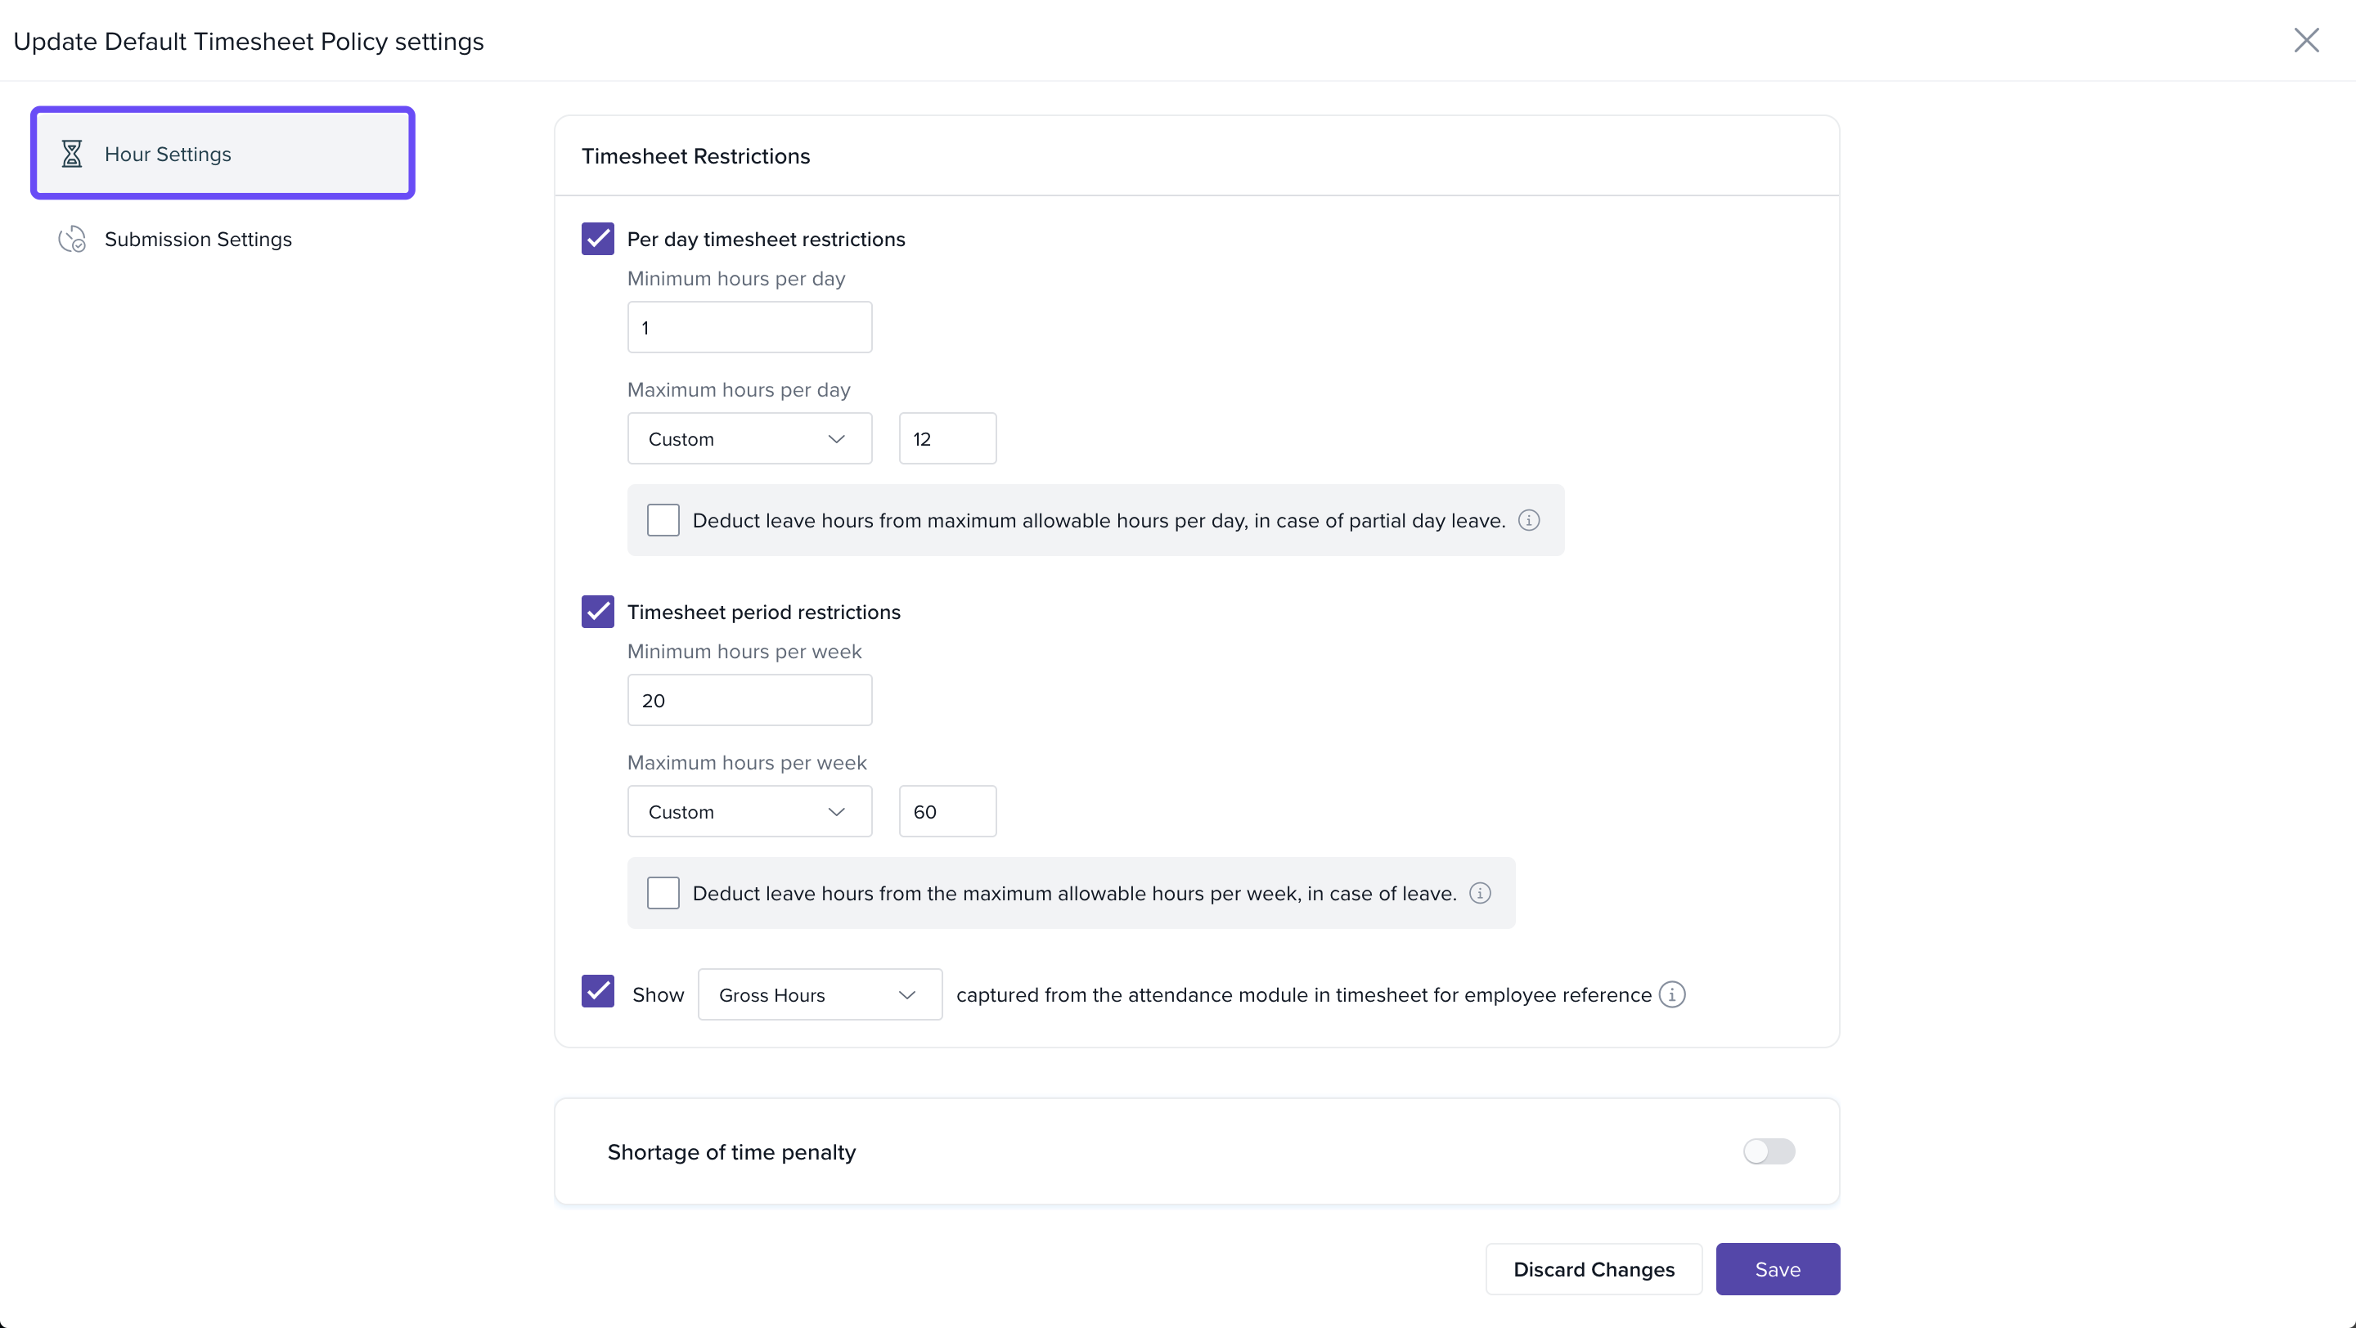Select the Hour Settings tab
2356x1328 pixels.
[x=223, y=154]
